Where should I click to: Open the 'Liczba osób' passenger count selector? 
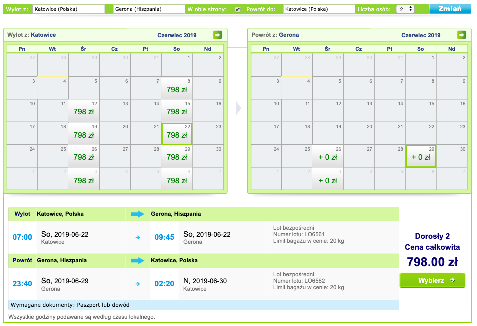pos(405,9)
